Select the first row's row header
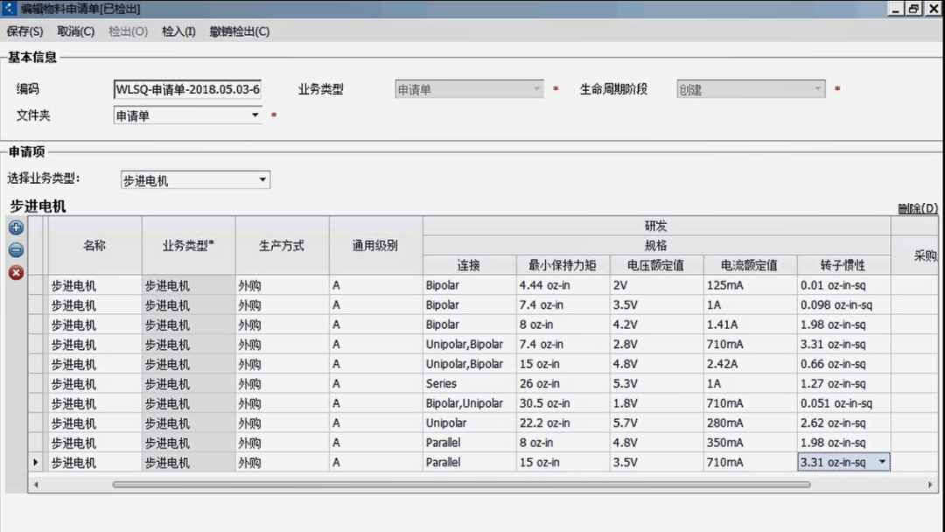Screen dimensions: 945x532 [x=36, y=285]
